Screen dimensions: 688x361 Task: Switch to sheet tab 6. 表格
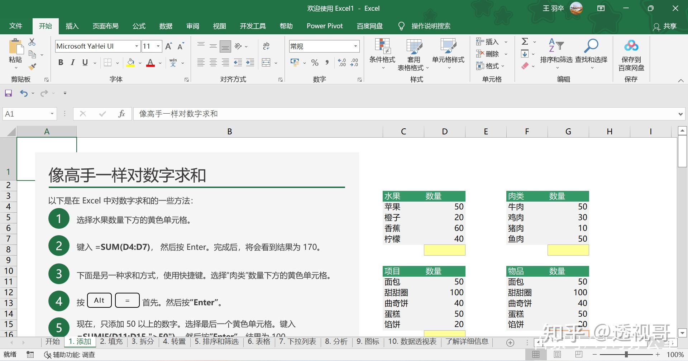coord(259,342)
